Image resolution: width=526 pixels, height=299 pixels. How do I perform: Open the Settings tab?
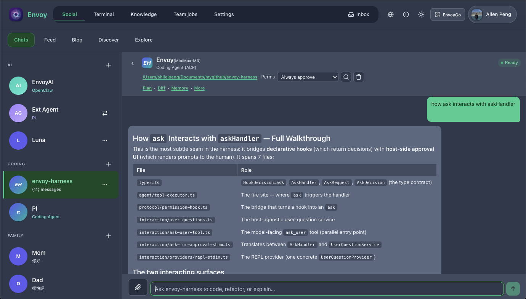(x=224, y=14)
